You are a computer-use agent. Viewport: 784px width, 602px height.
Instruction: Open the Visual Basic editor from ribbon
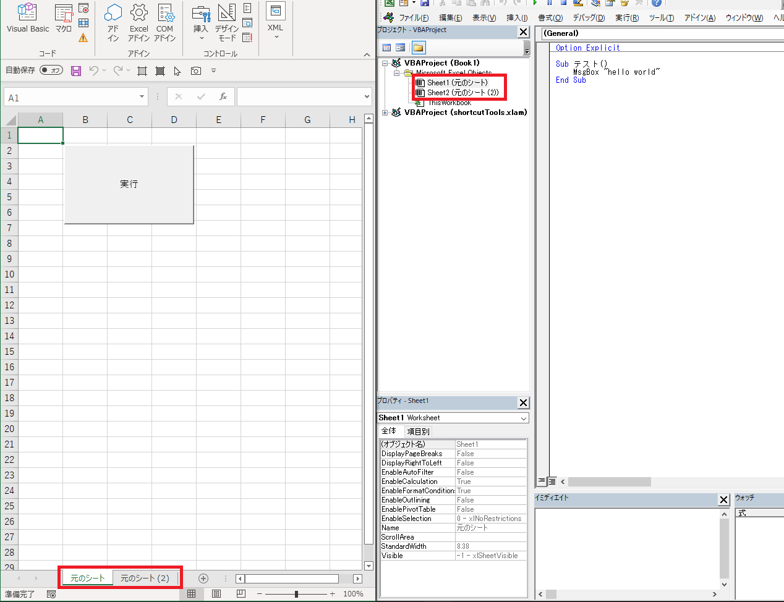tap(27, 19)
